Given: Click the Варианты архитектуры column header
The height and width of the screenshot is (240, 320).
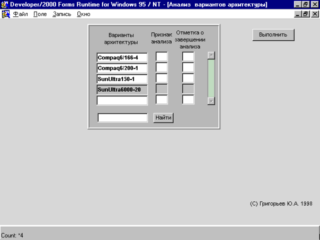Looking at the screenshot, I should coord(121,39).
